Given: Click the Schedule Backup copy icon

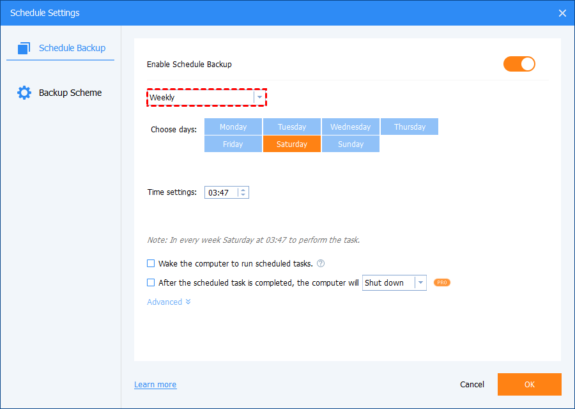Looking at the screenshot, I should tap(24, 48).
